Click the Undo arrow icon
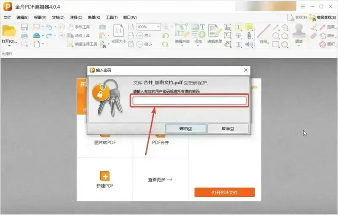The width and height of the screenshot is (338, 215). [49, 27]
